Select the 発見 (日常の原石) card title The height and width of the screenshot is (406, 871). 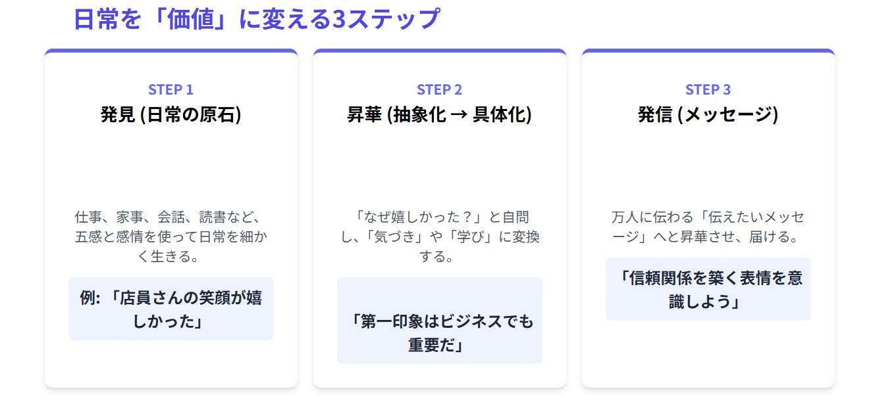pyautogui.click(x=171, y=114)
